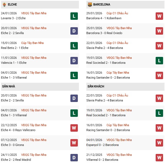Select the SÂN KHÁCH section header

95,86
